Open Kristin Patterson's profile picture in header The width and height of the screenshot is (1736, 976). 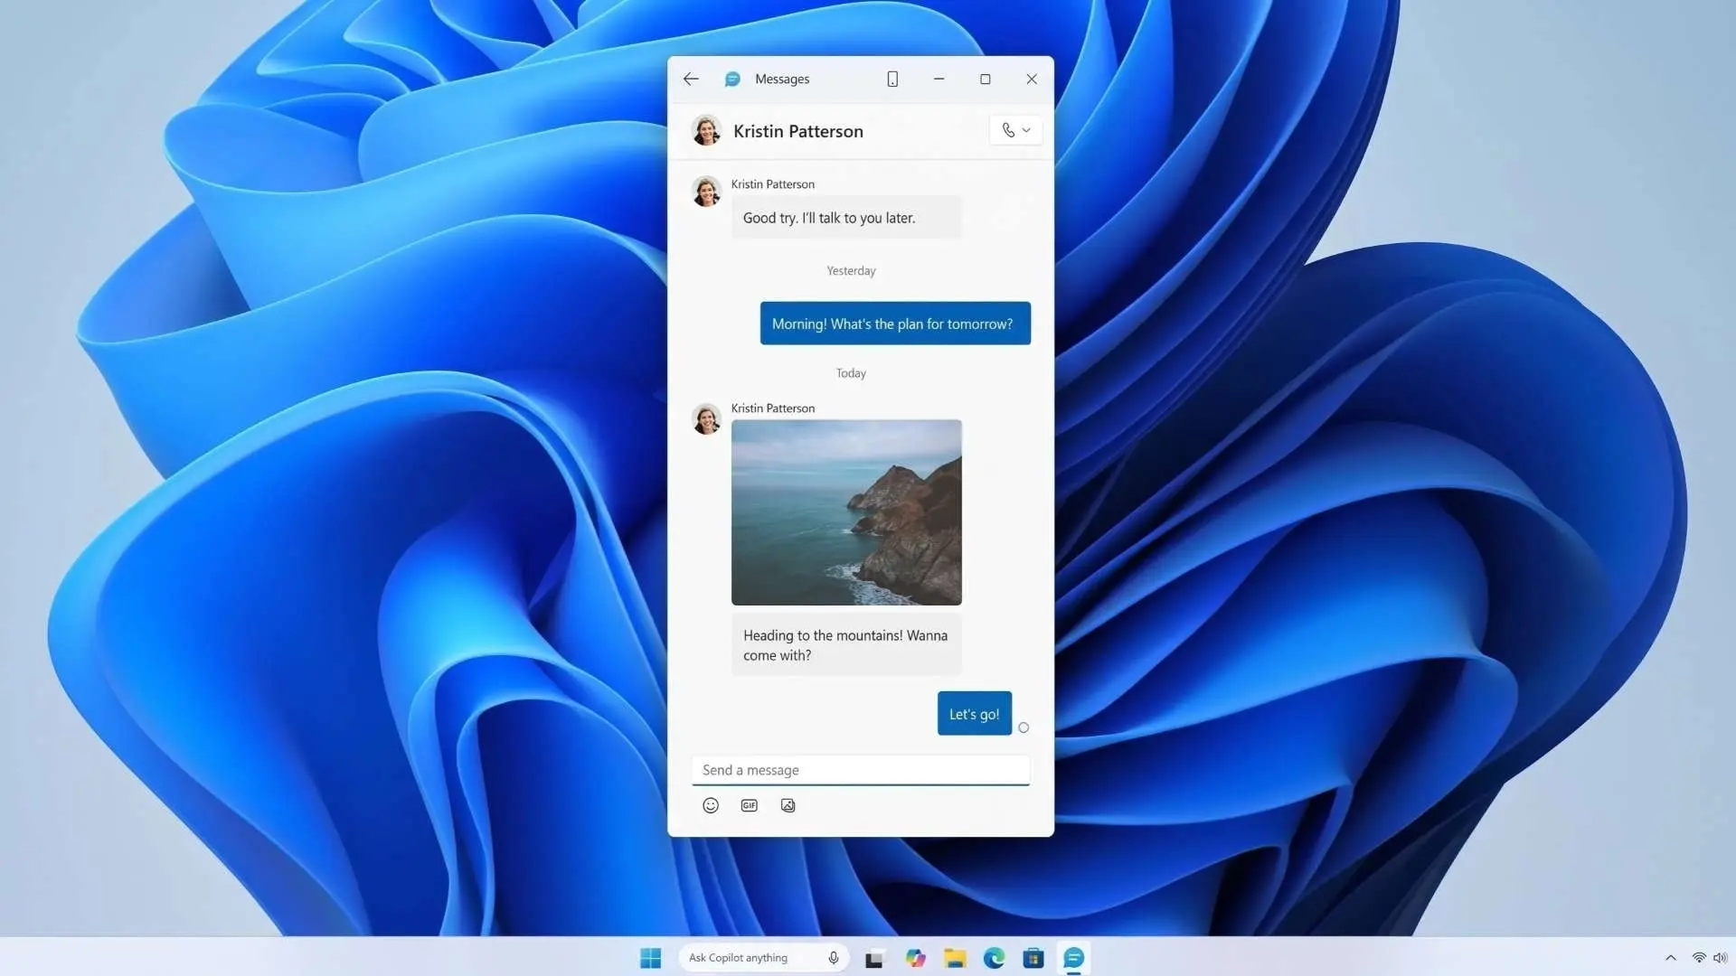coord(706,130)
